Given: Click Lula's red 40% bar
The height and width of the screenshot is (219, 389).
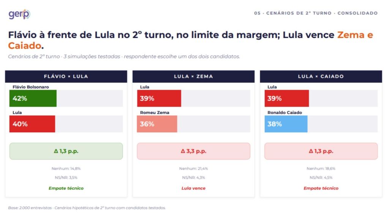Looking at the screenshot, I should tap(32, 124).
